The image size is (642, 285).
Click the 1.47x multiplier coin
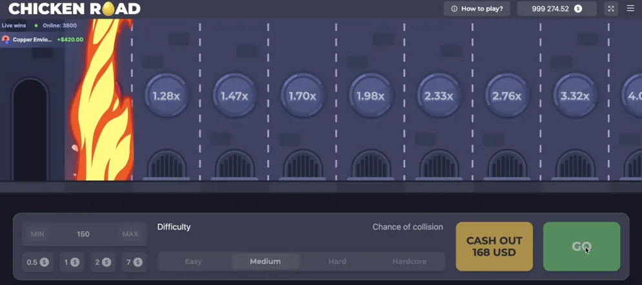(x=234, y=95)
